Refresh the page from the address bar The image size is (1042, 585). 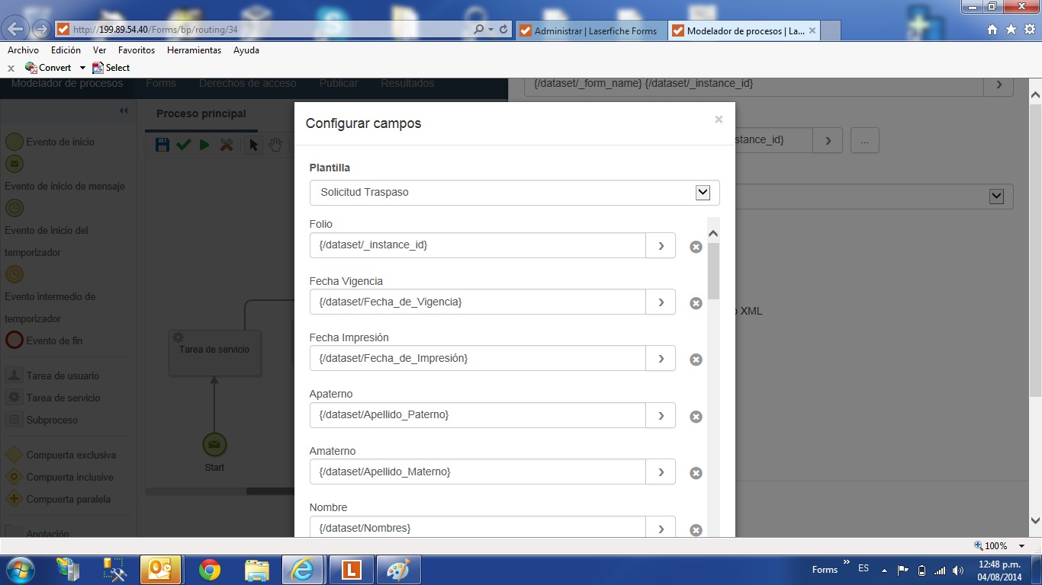tap(503, 30)
